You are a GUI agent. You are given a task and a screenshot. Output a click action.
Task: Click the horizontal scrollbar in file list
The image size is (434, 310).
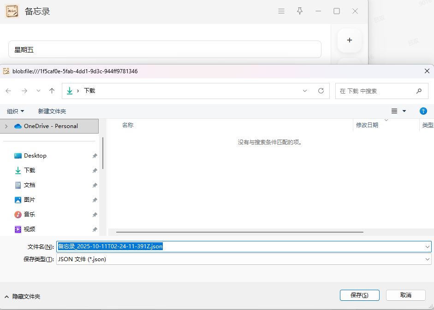click(240, 232)
